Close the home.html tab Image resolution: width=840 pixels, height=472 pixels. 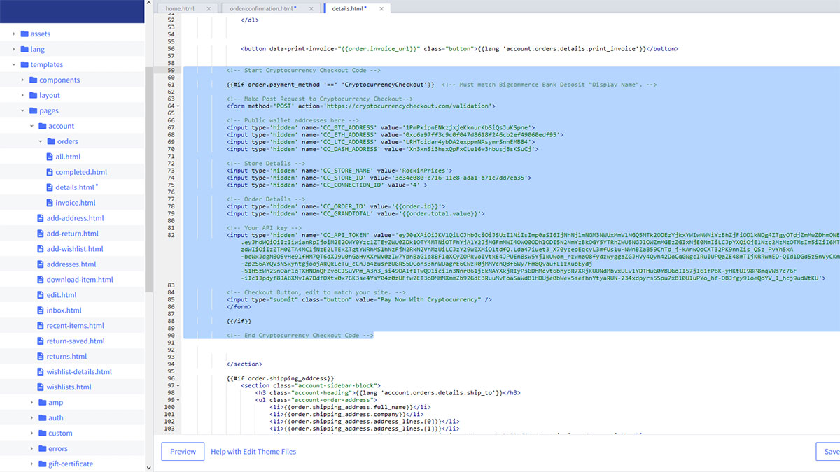(209, 8)
